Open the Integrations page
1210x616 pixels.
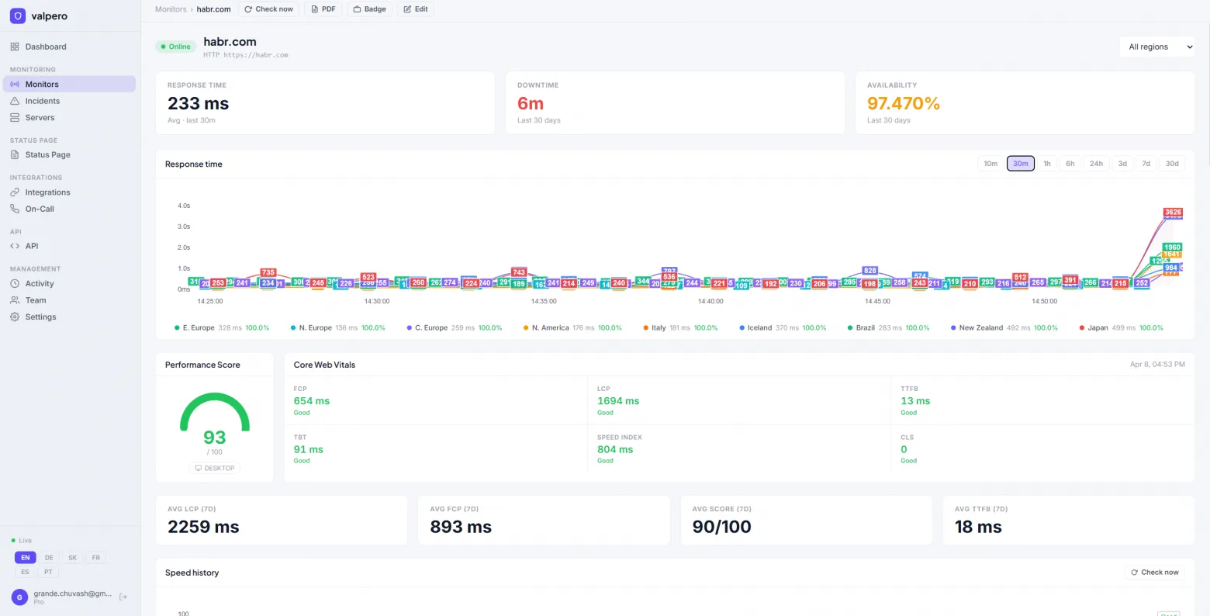(x=71, y=192)
